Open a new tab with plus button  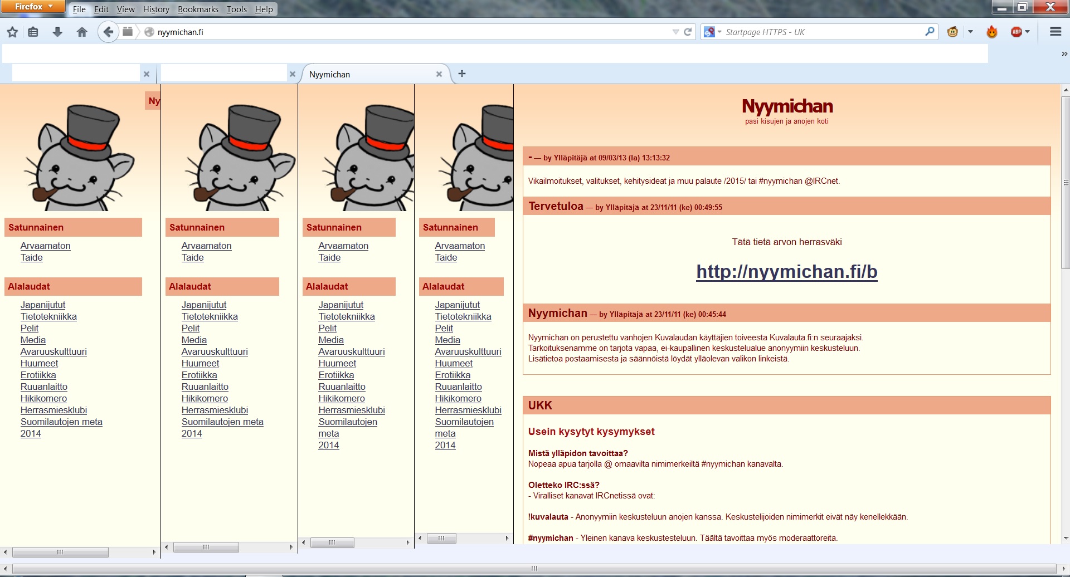click(x=462, y=74)
